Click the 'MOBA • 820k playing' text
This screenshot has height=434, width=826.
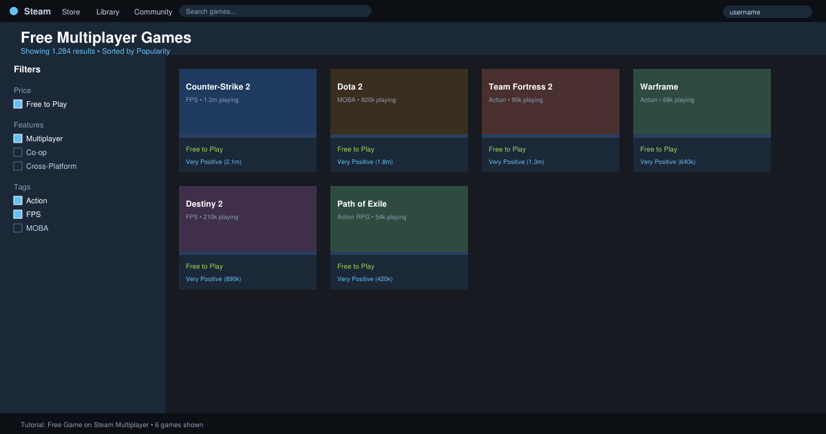pos(366,100)
